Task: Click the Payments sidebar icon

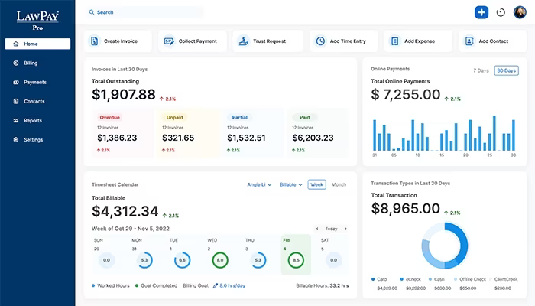Action: coord(16,82)
